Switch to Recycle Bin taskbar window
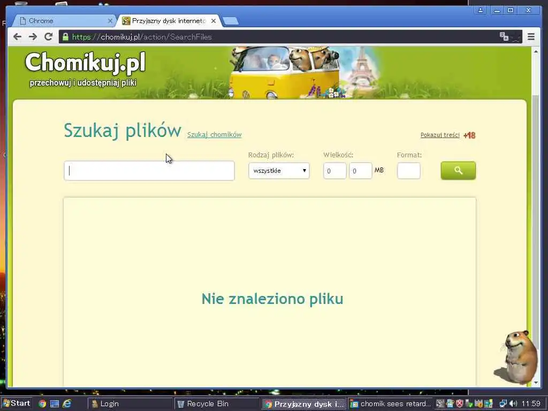The image size is (548, 411). (217, 404)
